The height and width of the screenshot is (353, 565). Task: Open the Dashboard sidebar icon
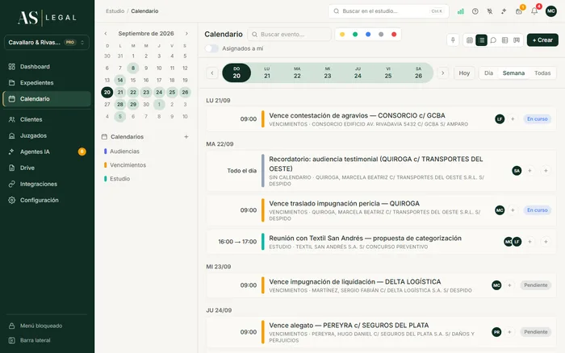pyautogui.click(x=12, y=67)
